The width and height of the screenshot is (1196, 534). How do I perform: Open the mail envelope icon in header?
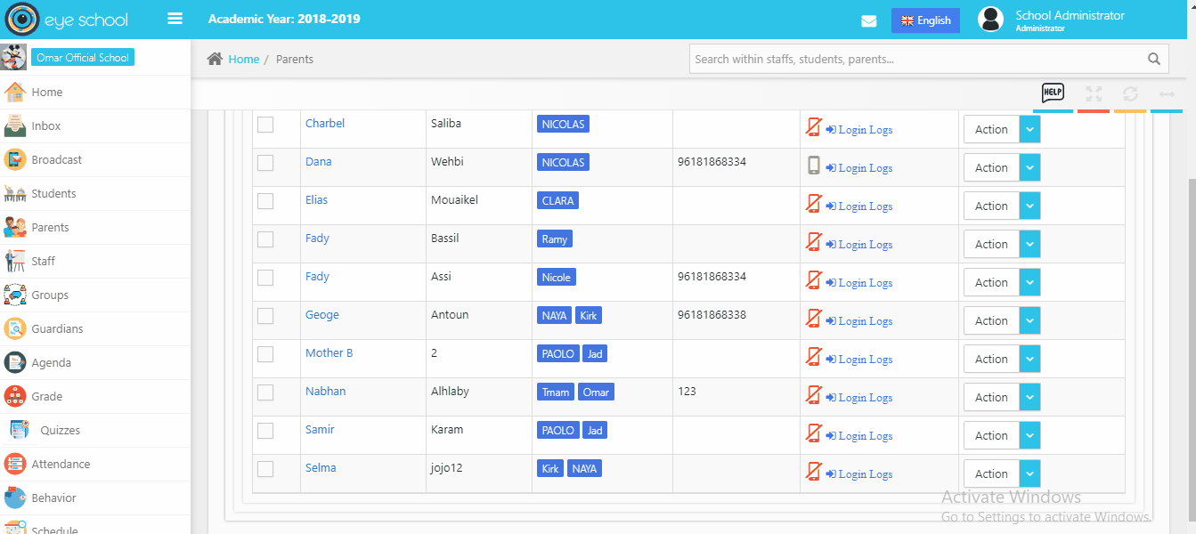tap(869, 21)
